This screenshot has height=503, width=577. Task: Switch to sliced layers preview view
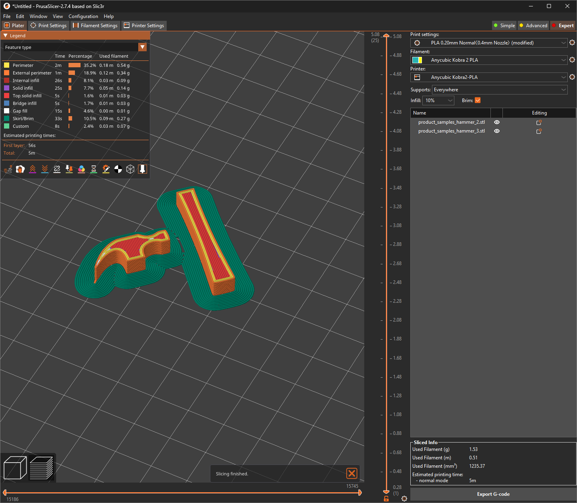click(41, 468)
